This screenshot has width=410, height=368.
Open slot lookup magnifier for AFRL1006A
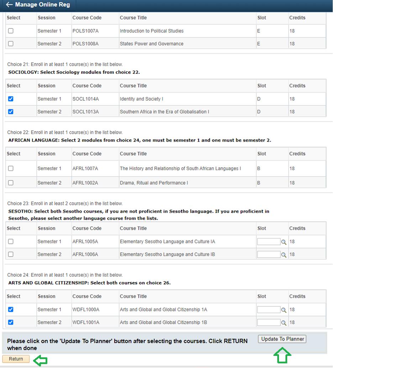[284, 255]
